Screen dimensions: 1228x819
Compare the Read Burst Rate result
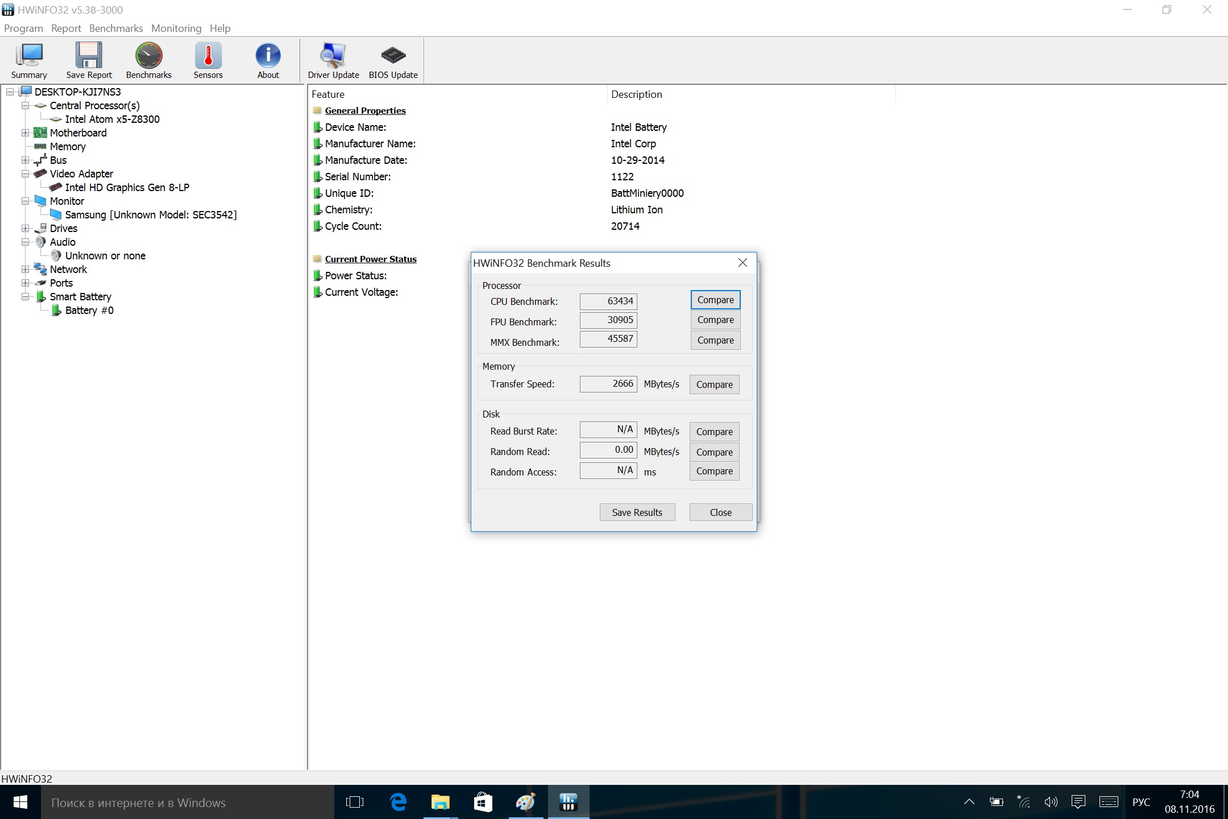click(714, 432)
